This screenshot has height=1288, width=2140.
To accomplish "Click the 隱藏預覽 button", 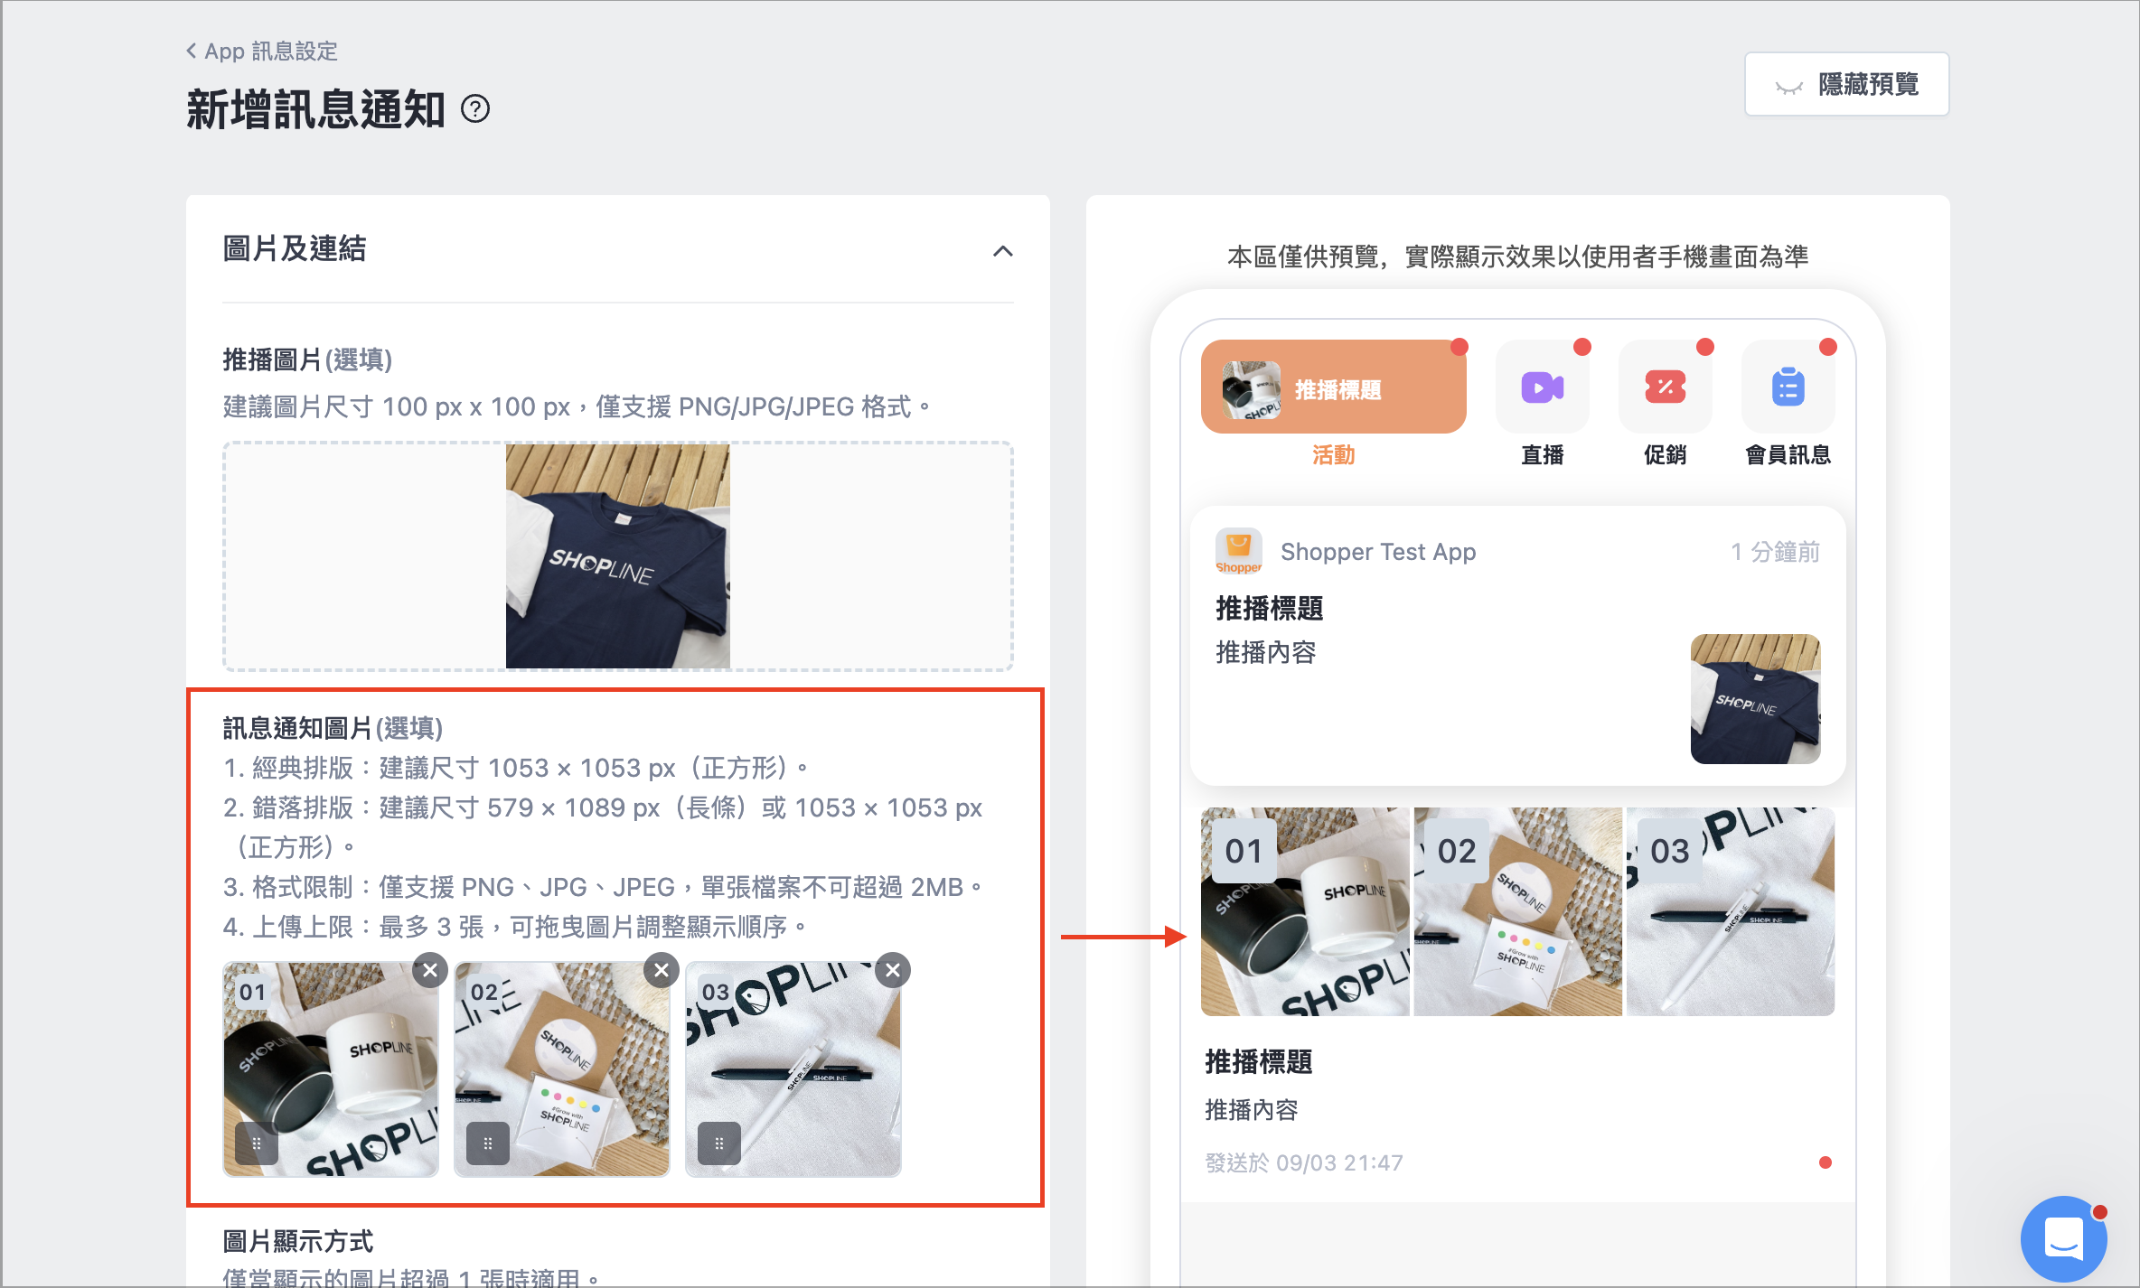I will [1846, 84].
